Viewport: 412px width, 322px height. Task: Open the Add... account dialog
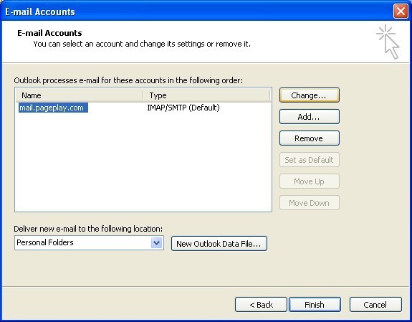[310, 117]
